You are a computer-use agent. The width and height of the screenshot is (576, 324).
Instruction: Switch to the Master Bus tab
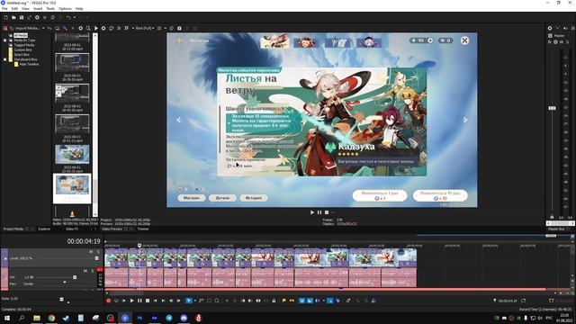(x=556, y=229)
